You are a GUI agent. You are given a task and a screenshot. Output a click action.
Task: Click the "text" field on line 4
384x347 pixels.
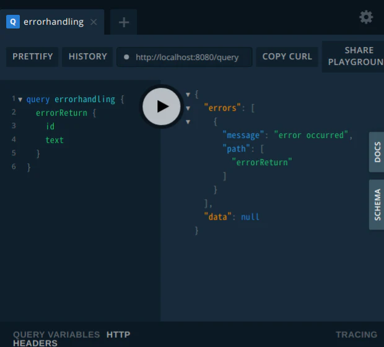tap(55, 140)
